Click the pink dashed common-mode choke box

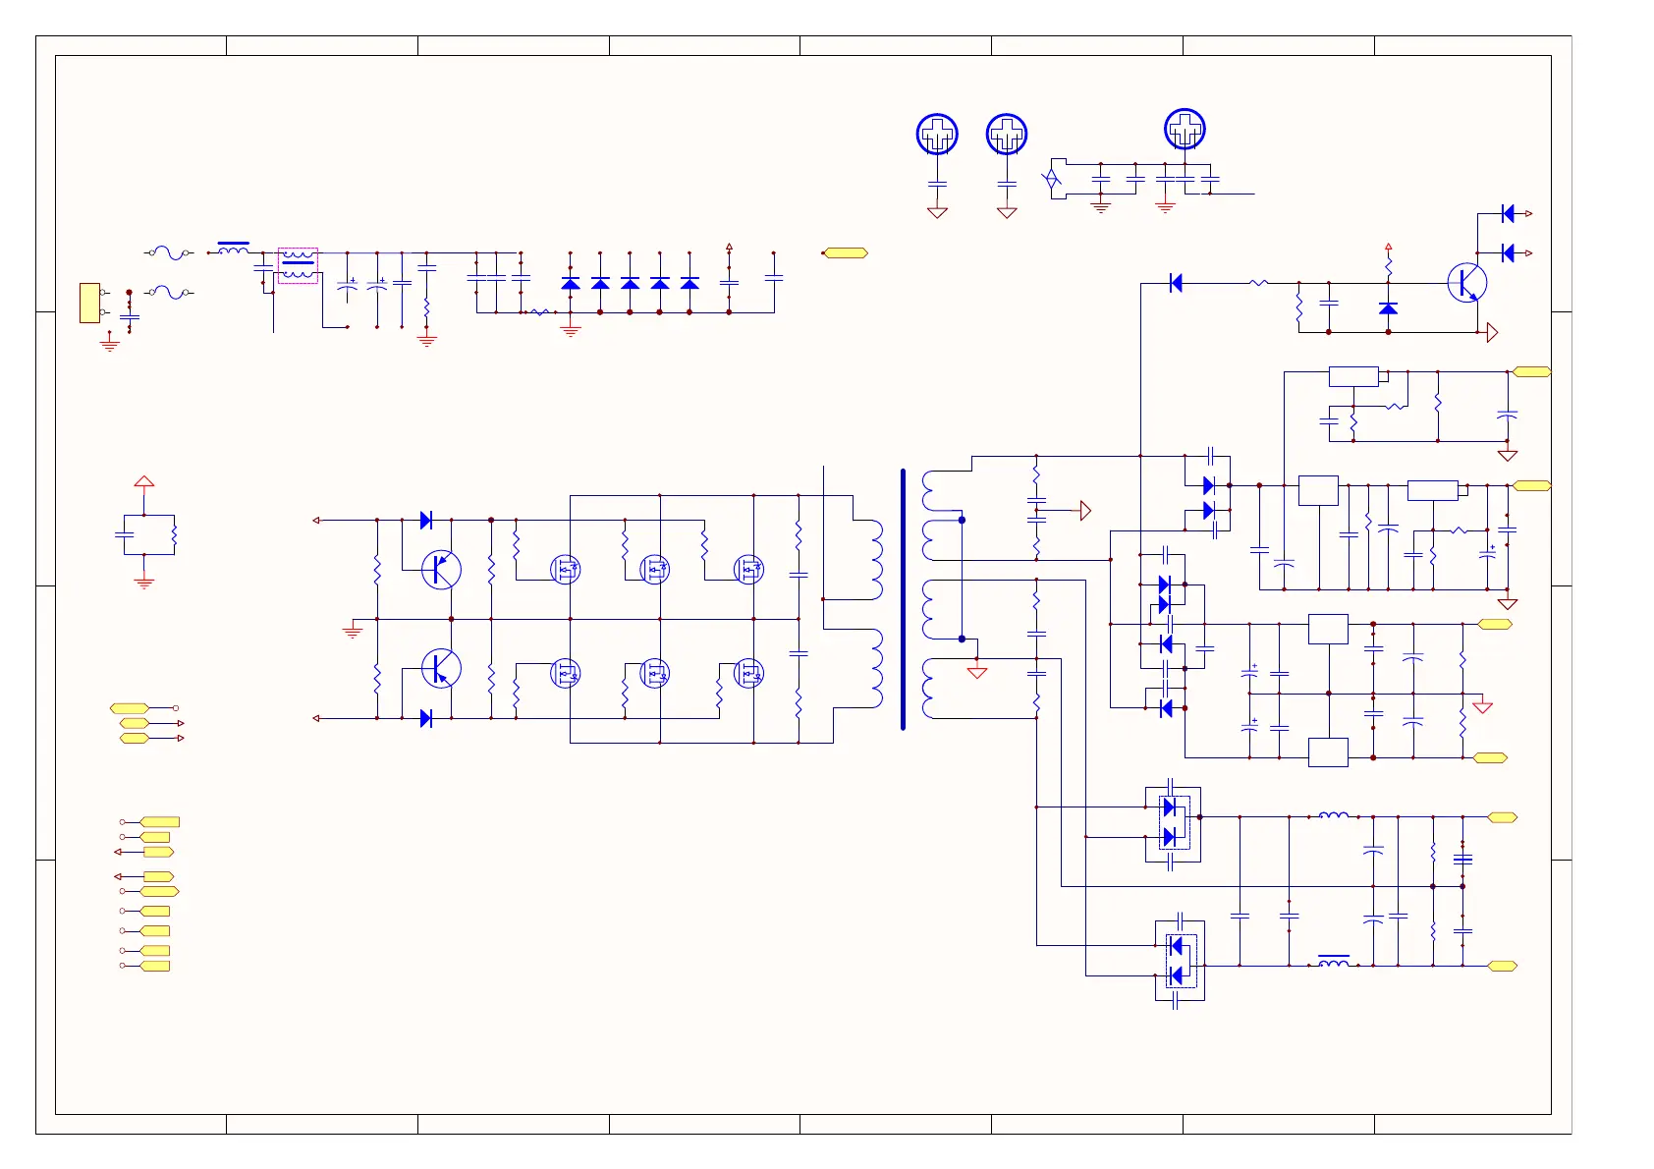(x=298, y=265)
